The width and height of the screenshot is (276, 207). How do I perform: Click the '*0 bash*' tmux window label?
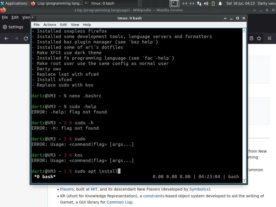[45, 177]
